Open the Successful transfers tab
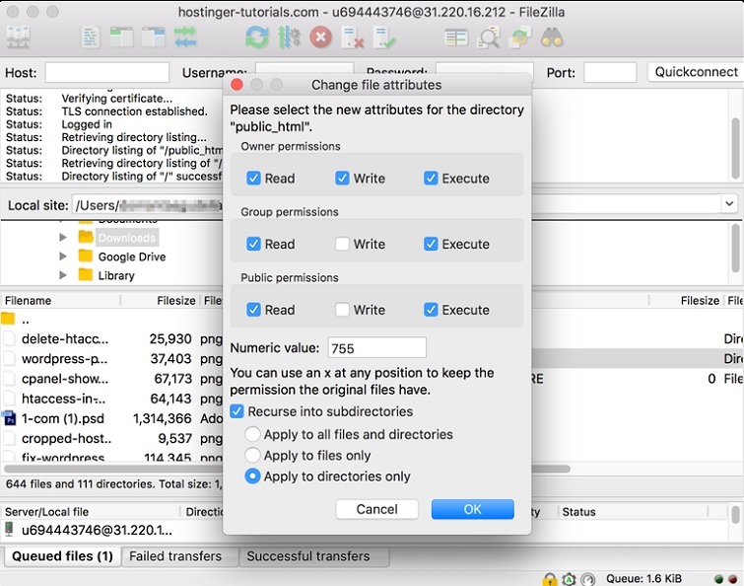This screenshot has height=586, width=744. (307, 556)
